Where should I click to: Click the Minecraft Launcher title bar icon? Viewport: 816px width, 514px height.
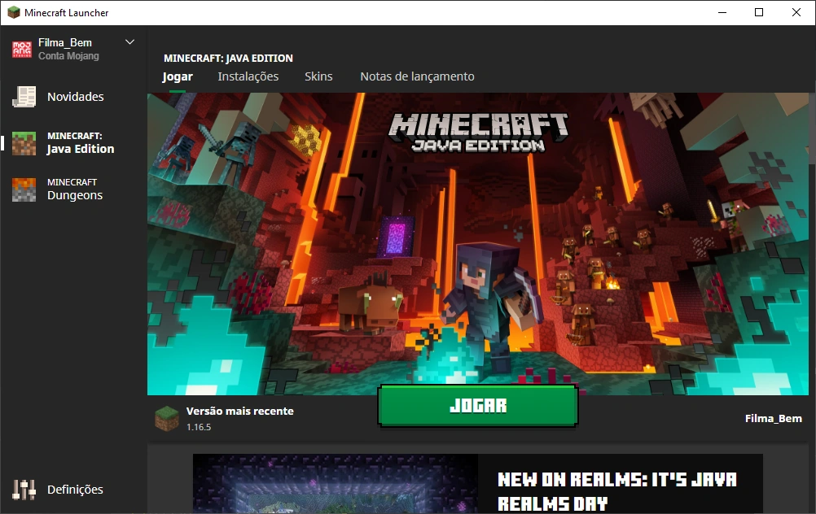(x=14, y=12)
